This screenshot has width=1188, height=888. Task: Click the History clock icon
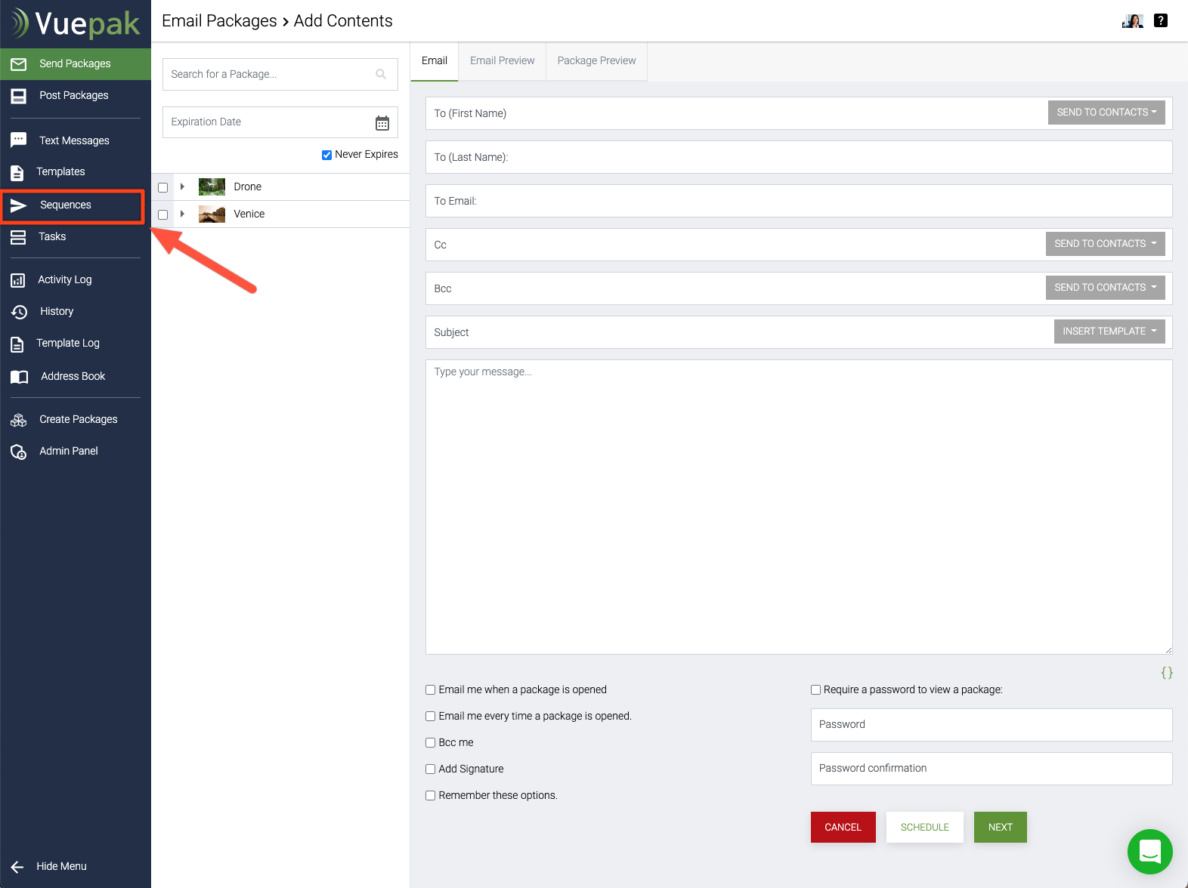[x=19, y=312]
